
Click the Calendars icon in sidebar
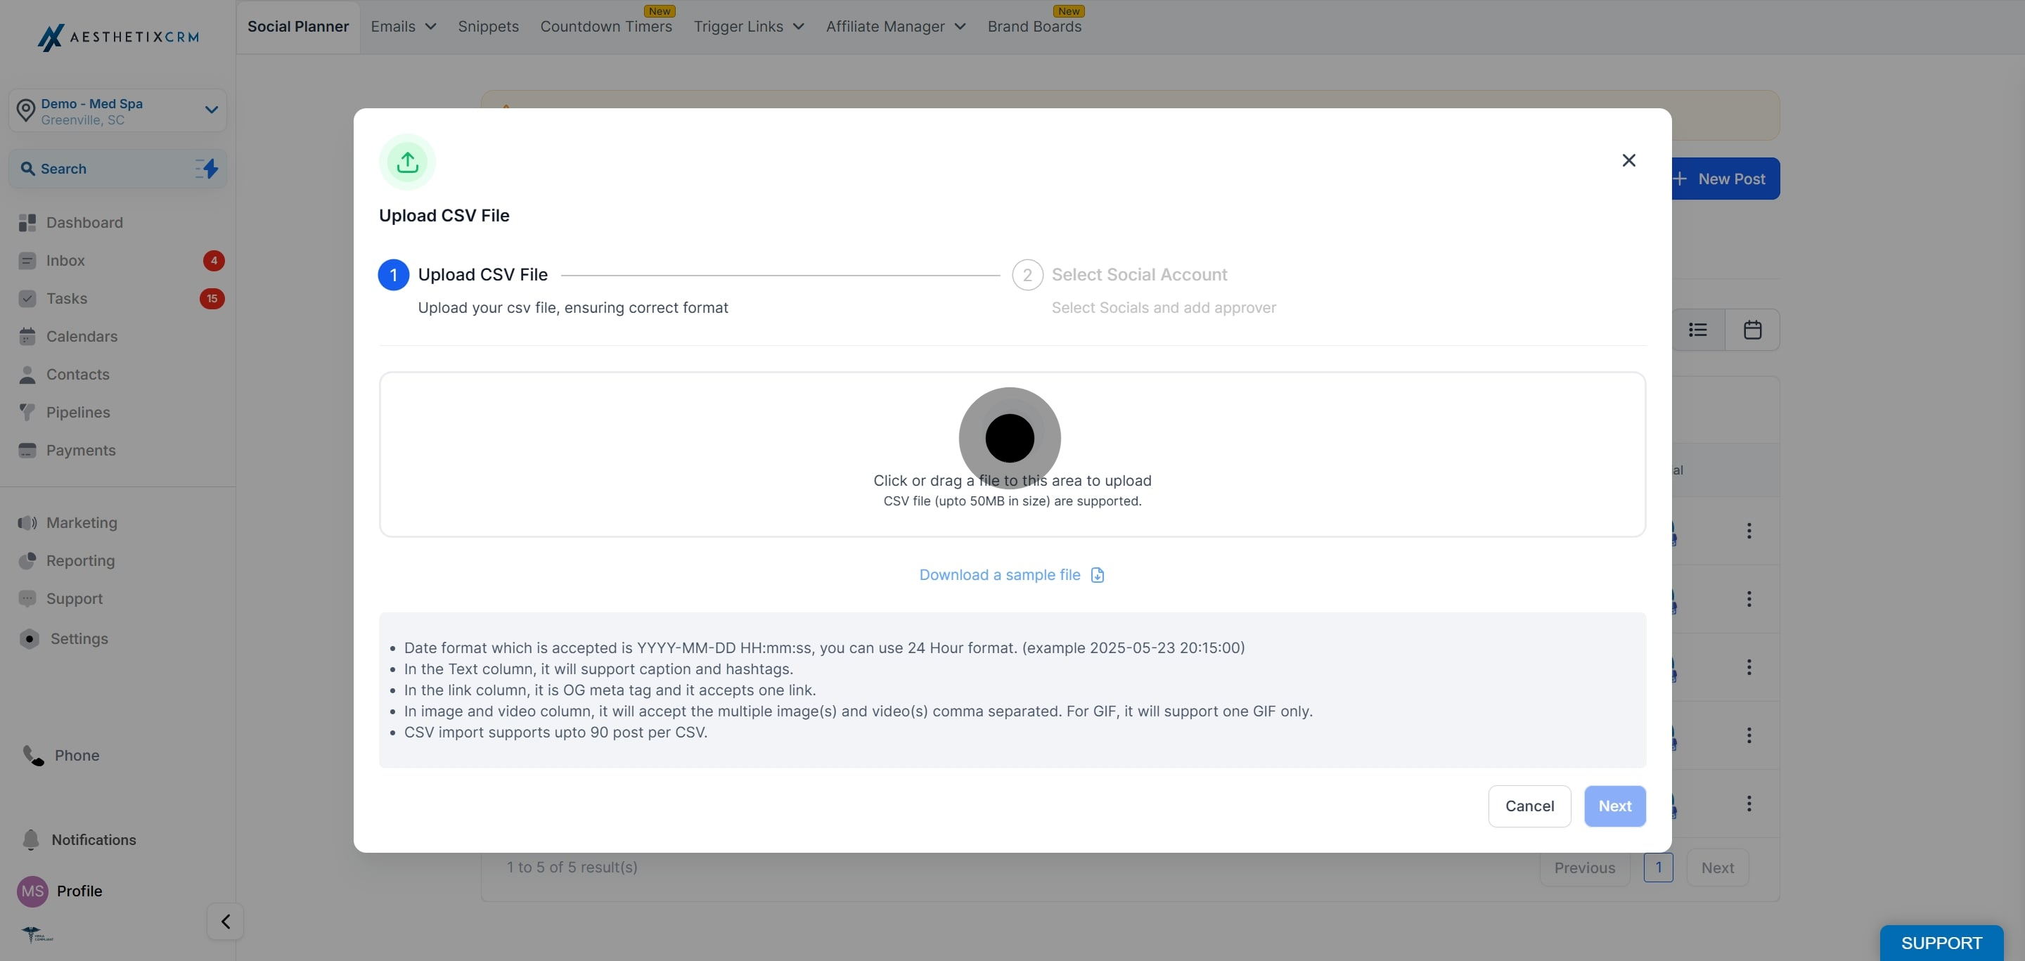[x=27, y=336]
